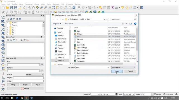The width and height of the screenshot is (179, 100).
Task: Select the Pan Map hand tool
Action: point(33,7)
